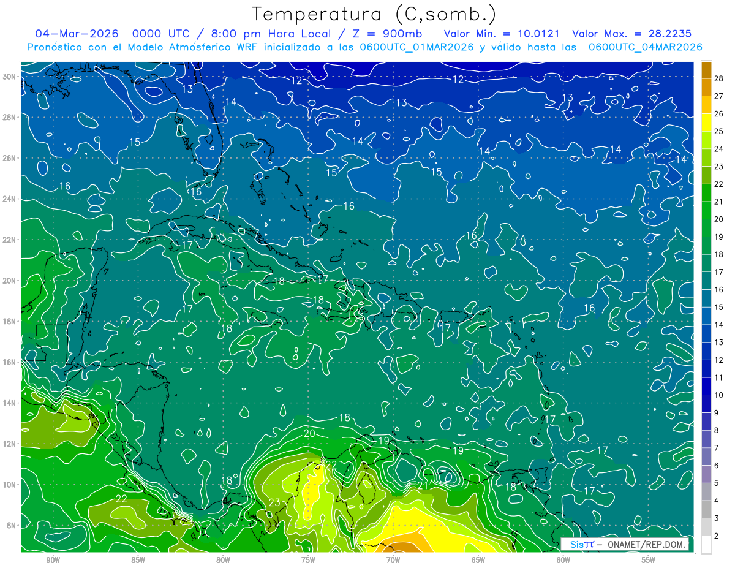
Task: Click the '22N' latitude axis label
Action: pyautogui.click(x=9, y=240)
